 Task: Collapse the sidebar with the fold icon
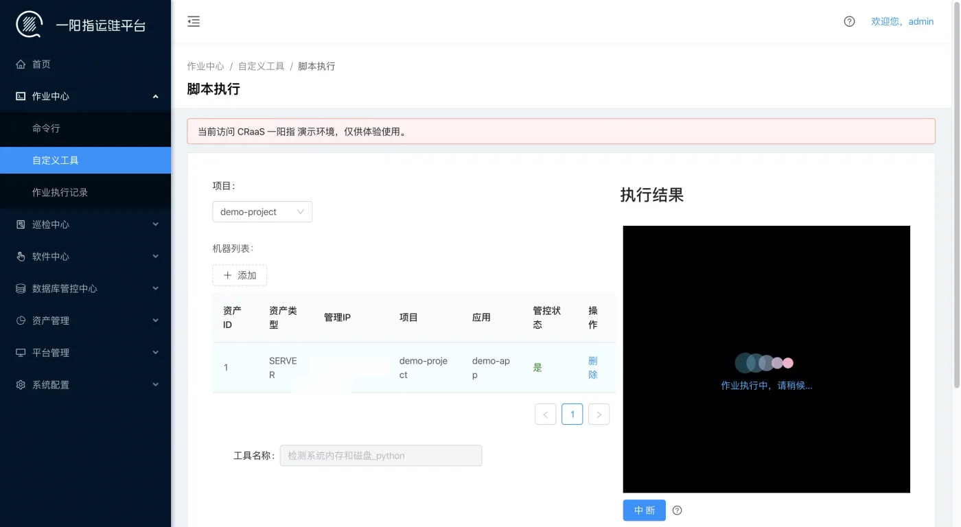point(194,21)
